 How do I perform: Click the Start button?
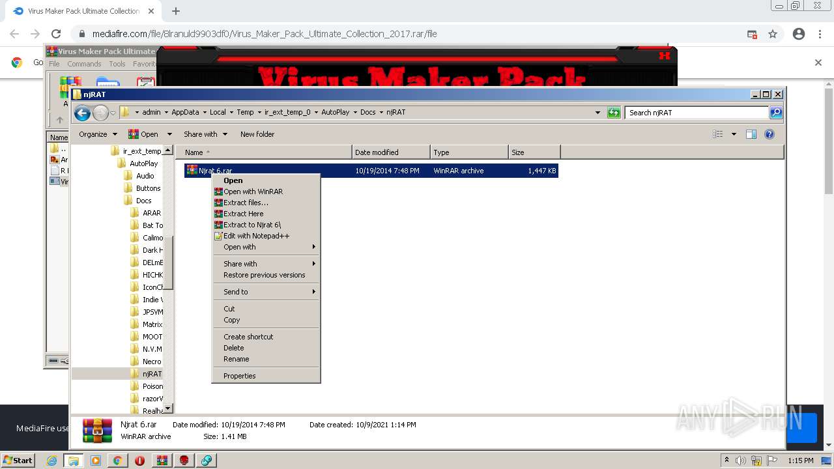point(18,461)
